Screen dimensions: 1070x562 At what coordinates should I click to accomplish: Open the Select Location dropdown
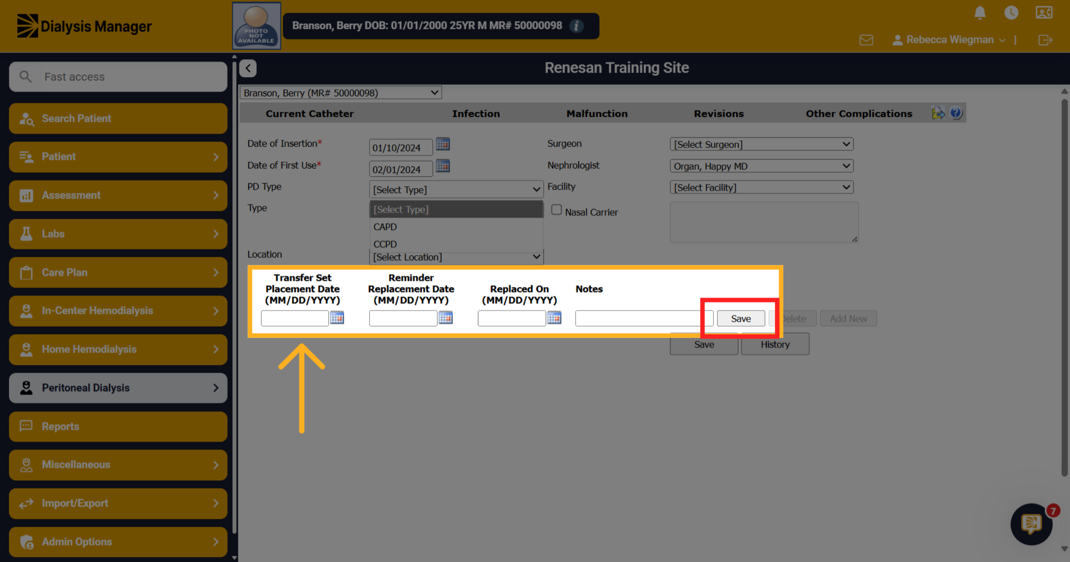[x=456, y=257]
